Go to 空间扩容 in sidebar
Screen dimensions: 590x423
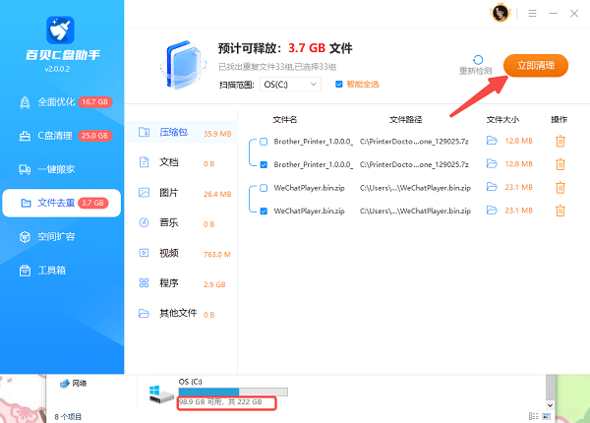tap(62, 237)
